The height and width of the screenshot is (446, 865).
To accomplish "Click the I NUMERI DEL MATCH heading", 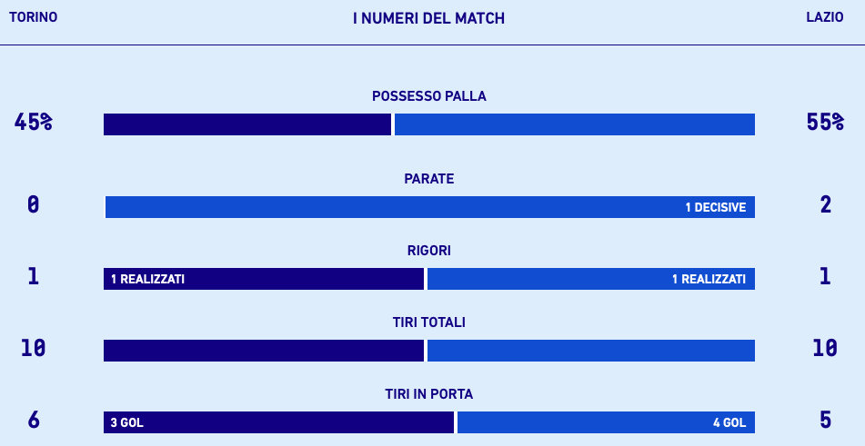I will coord(428,18).
